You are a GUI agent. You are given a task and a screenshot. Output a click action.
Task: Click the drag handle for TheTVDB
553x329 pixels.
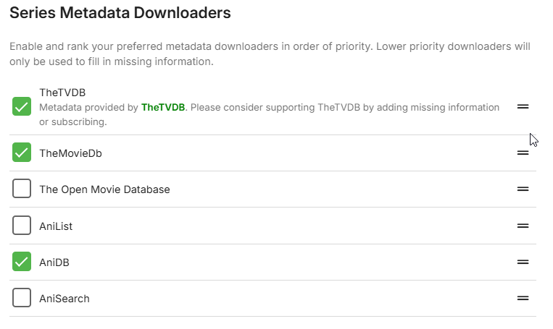pyautogui.click(x=523, y=106)
